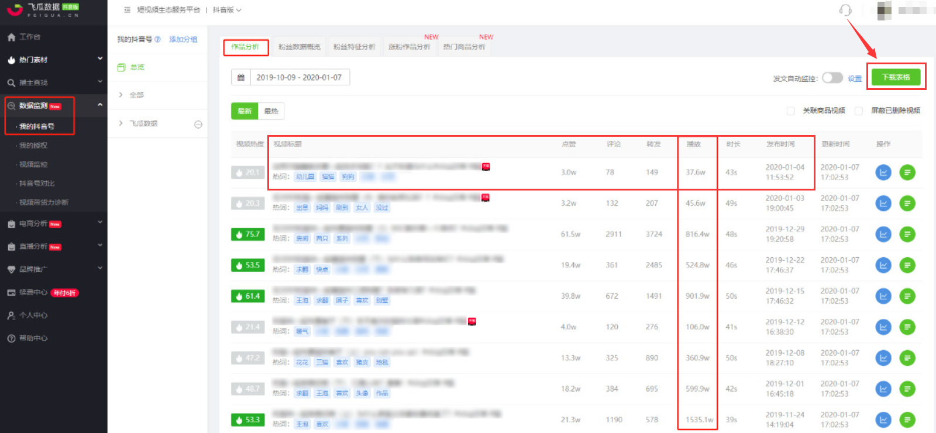Open green details icon for 45.6w plays row

pos(907,203)
